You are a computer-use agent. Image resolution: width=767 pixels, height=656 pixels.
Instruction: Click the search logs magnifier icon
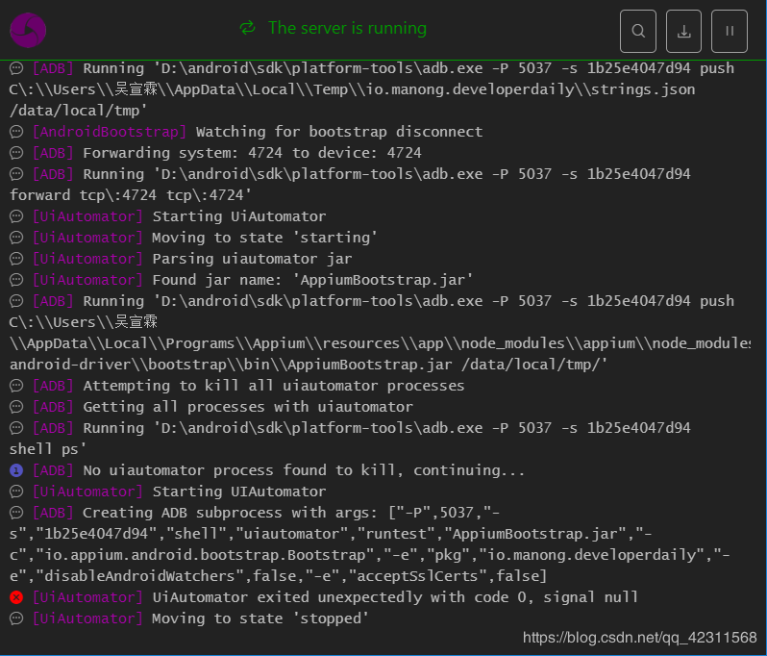click(638, 31)
